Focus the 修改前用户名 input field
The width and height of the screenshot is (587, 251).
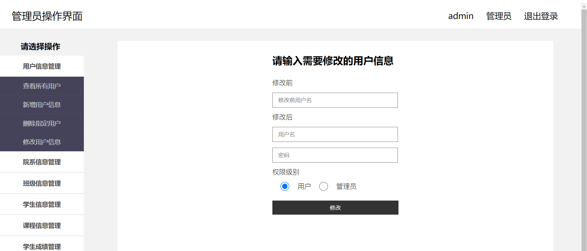coord(335,100)
